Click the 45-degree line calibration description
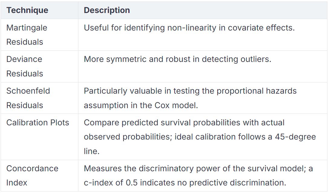 pos(200,137)
